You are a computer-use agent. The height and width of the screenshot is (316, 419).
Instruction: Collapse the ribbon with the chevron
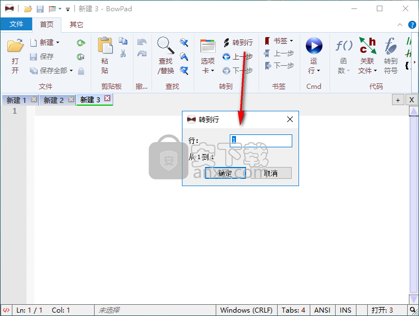pos(400,25)
